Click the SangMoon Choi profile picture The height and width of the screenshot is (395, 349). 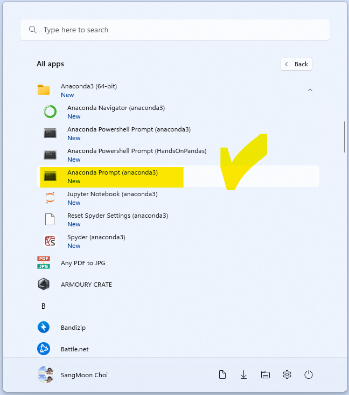coord(46,375)
